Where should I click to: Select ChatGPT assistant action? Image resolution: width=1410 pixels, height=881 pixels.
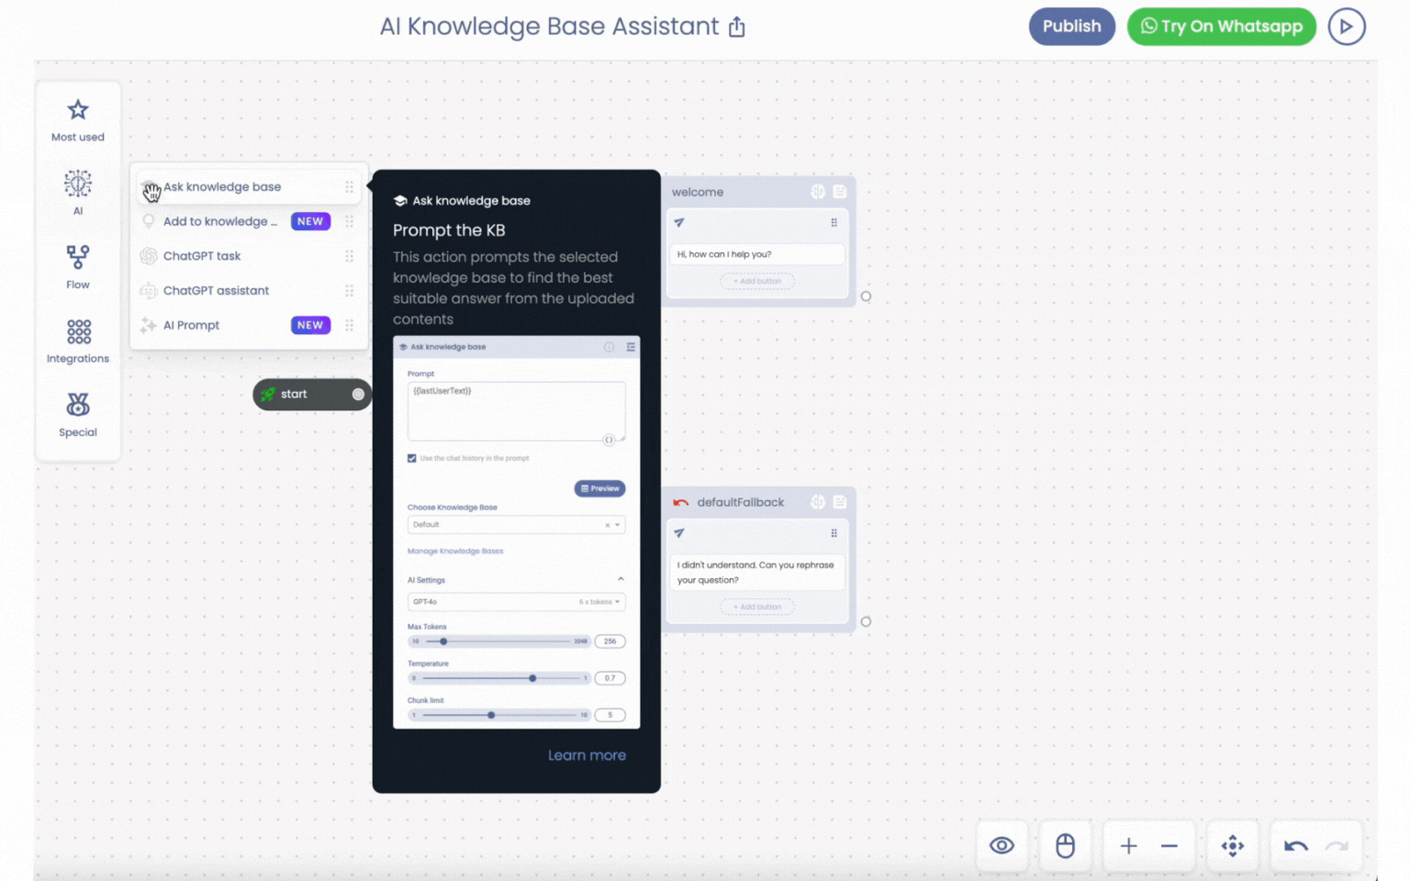(x=248, y=291)
